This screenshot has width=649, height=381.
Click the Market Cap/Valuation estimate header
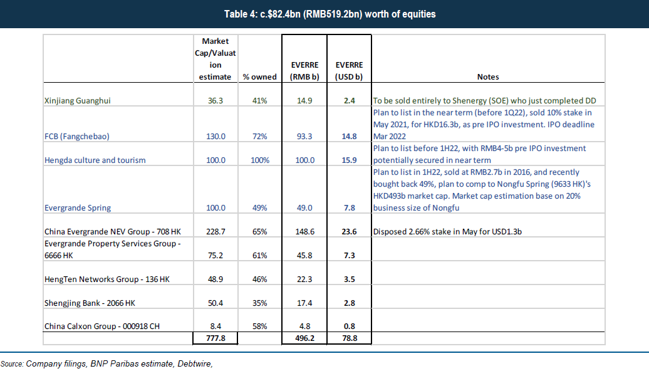click(215, 59)
